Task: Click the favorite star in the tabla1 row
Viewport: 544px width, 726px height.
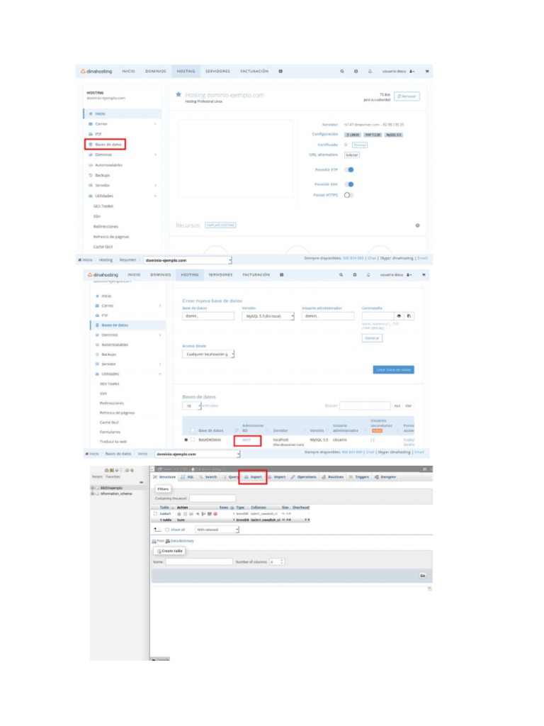Action: [179, 514]
